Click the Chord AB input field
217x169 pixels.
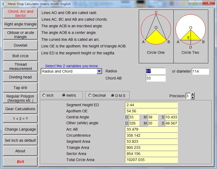[x=156, y=78]
